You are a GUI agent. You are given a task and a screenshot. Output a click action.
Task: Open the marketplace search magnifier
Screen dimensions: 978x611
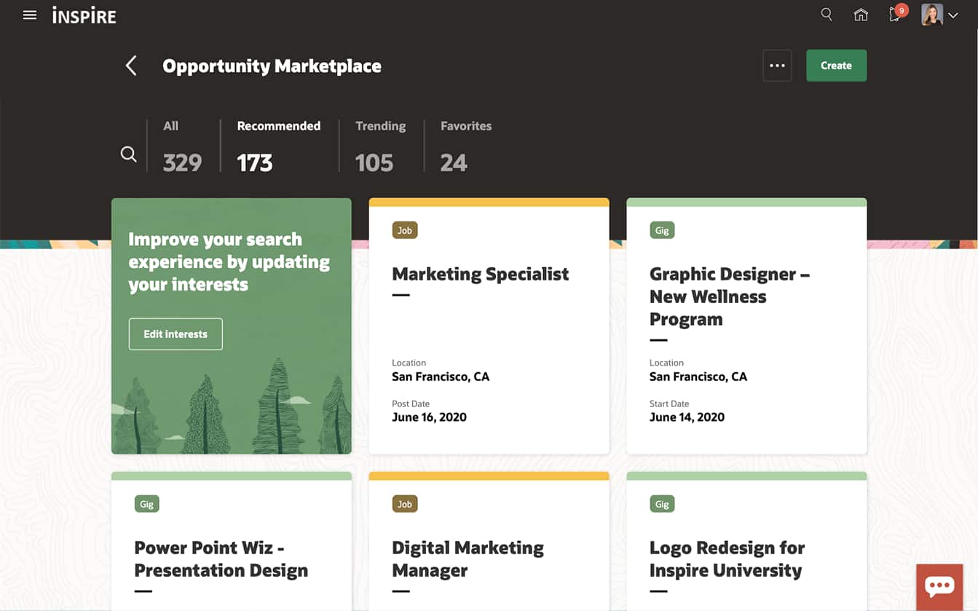click(128, 154)
